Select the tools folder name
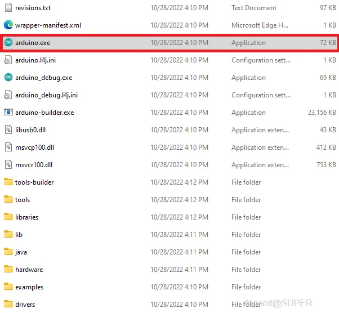Viewport: 339px width, 313px height. click(23, 200)
